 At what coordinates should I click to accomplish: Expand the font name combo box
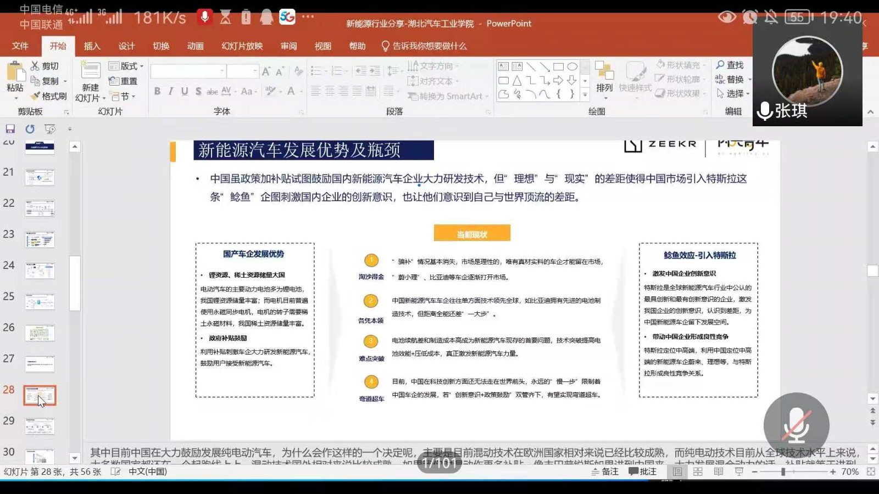pos(222,71)
